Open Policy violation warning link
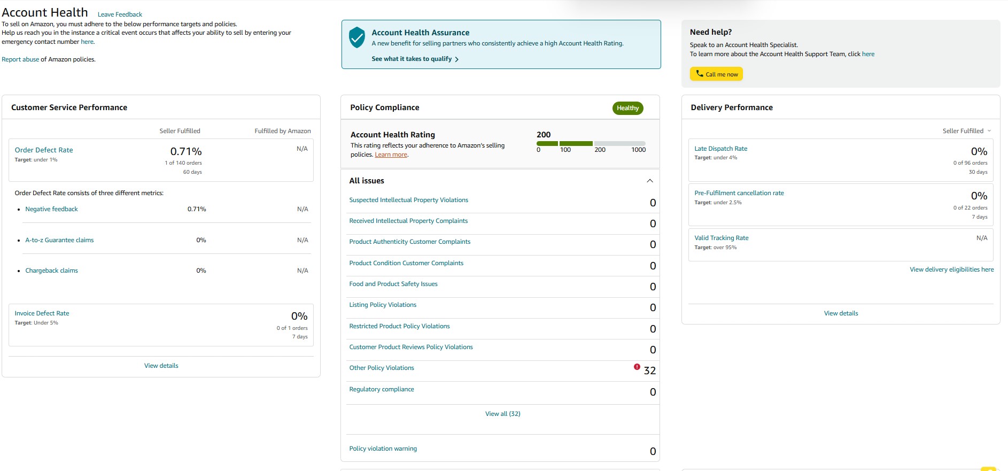 383,449
